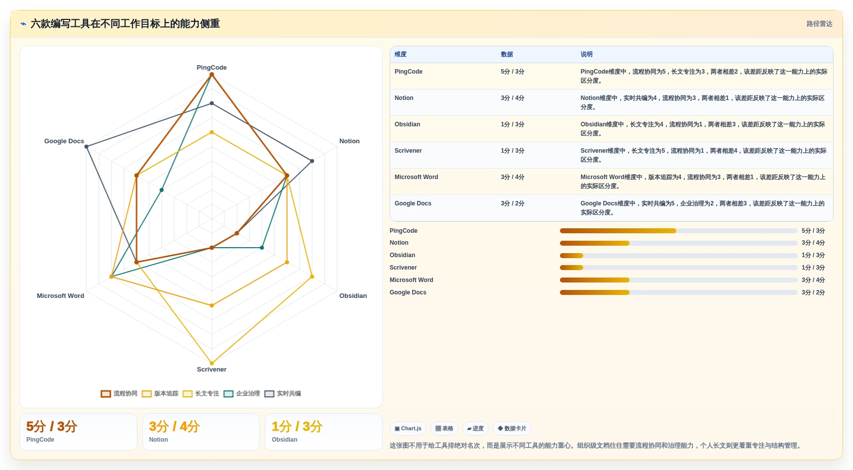Select the 数据 column header
Image resolution: width=853 pixels, height=470 pixels.
507,54
